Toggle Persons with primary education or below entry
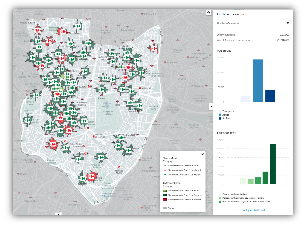The image size is (307, 227). [x=242, y=198]
